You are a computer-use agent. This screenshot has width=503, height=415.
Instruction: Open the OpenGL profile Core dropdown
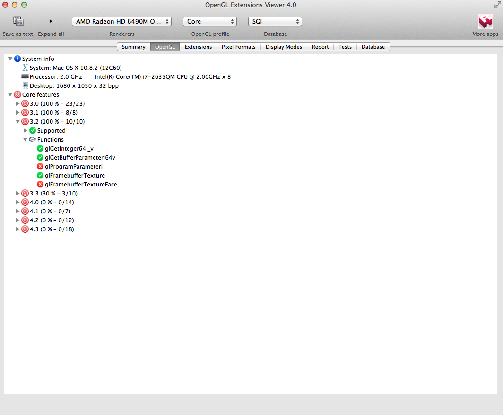(210, 21)
